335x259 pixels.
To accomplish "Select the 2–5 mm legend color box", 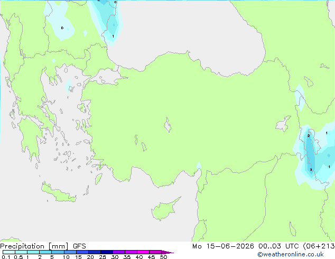I will pyautogui.click(x=45, y=252).
